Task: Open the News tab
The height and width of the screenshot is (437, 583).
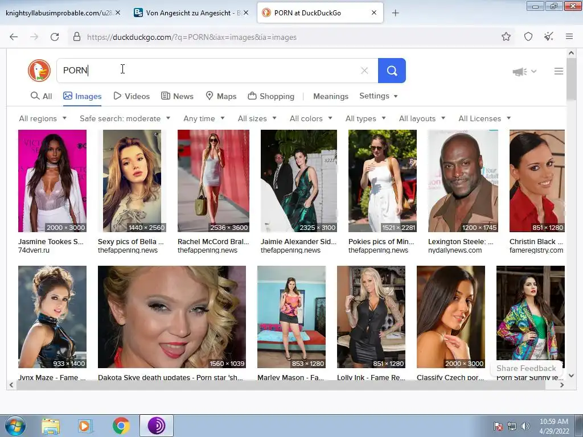Action: tap(177, 96)
